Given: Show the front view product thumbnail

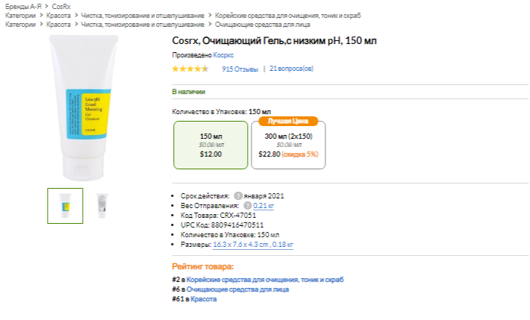Looking at the screenshot, I should [x=65, y=205].
